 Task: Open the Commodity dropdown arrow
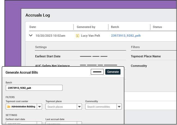[x=119, y=107]
